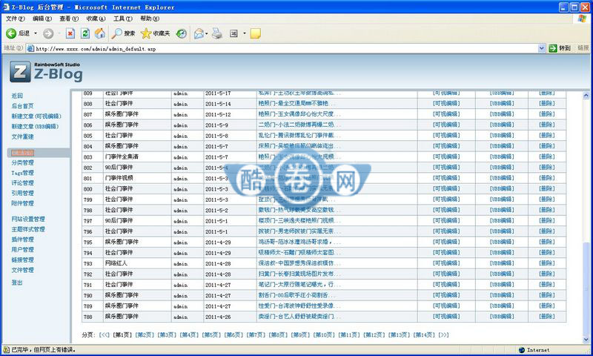Screen dimensions: 593x356
Task: Click the highlighted active sidebar item
Action: 22,153
